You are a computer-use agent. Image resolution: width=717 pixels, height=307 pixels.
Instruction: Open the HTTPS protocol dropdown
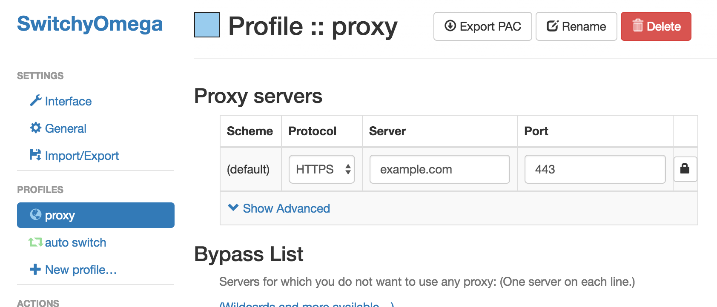point(322,169)
